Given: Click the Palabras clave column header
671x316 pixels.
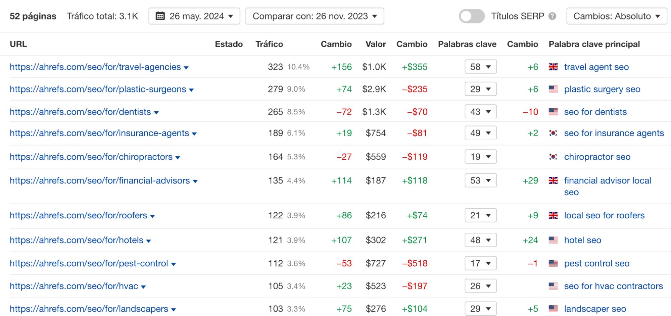Looking at the screenshot, I should (467, 44).
